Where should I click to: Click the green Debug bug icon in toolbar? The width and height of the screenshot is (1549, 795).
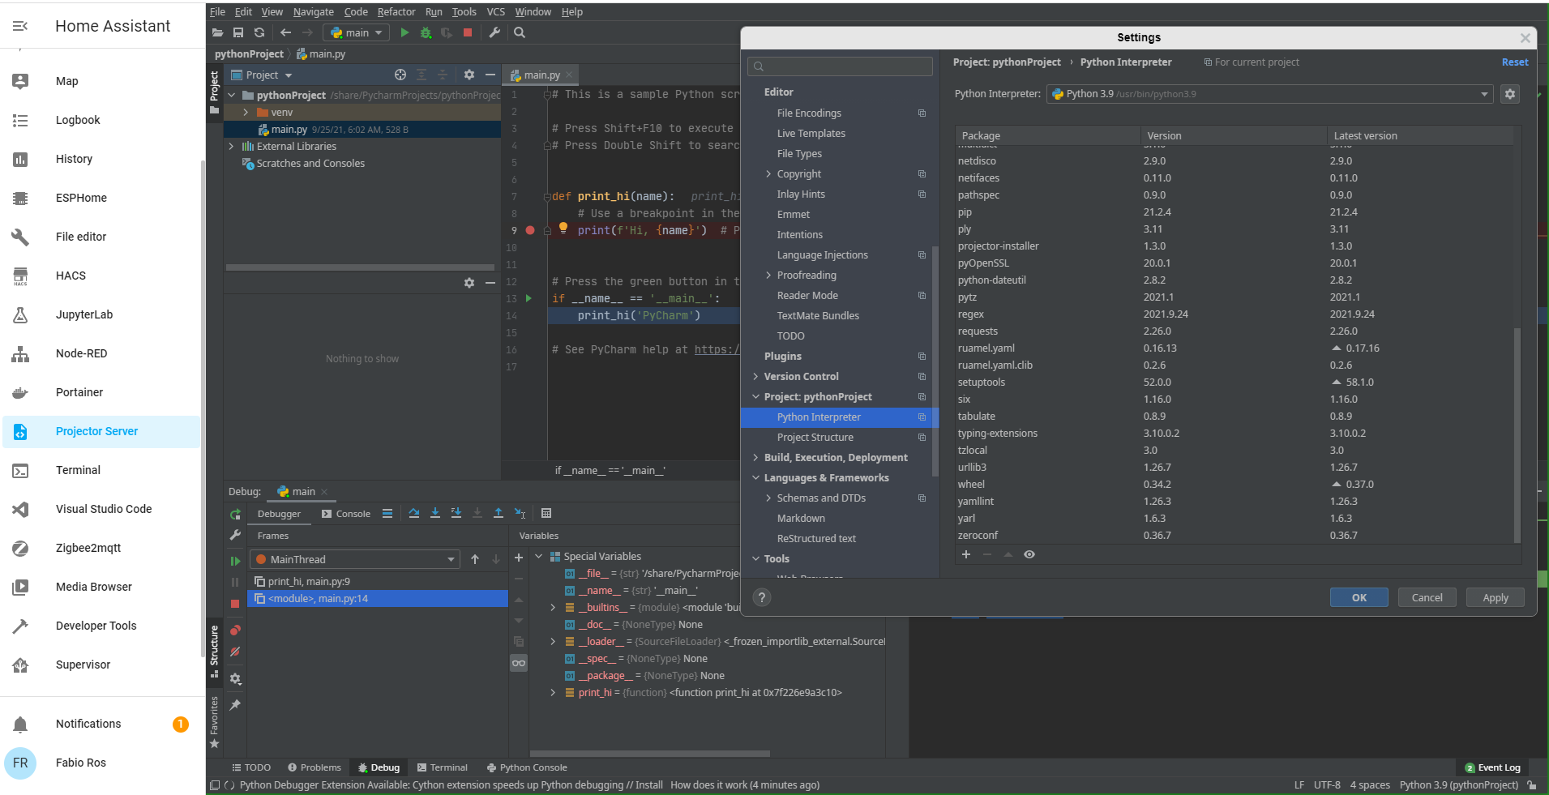tap(426, 32)
